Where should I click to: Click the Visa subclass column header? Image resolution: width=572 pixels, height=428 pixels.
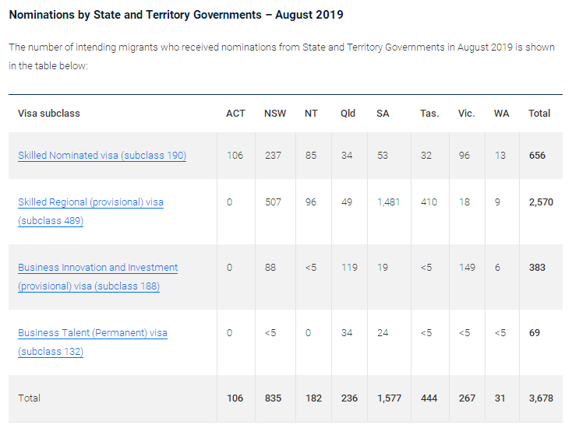click(x=49, y=114)
